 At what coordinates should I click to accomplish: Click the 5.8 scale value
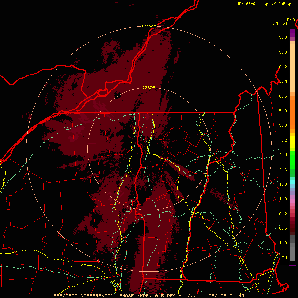point(283,111)
